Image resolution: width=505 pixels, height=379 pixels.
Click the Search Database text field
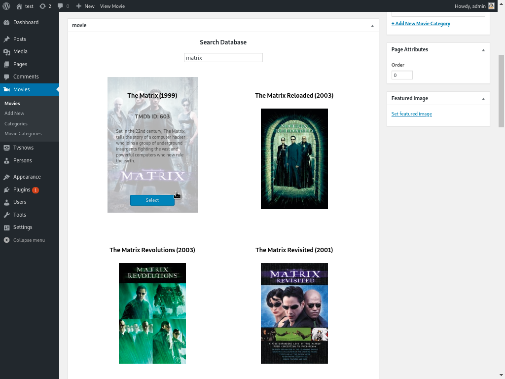coord(223,58)
